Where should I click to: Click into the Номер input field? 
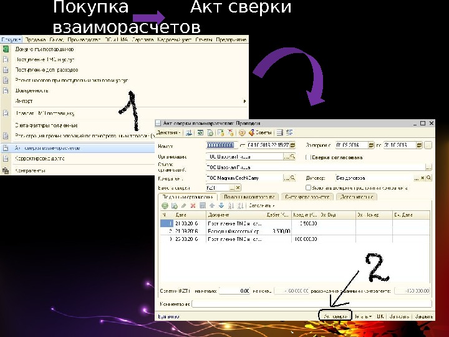point(222,145)
